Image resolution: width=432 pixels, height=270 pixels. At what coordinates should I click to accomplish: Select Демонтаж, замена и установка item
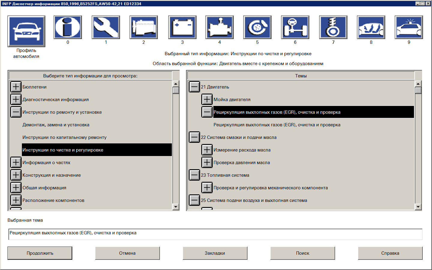(56, 125)
